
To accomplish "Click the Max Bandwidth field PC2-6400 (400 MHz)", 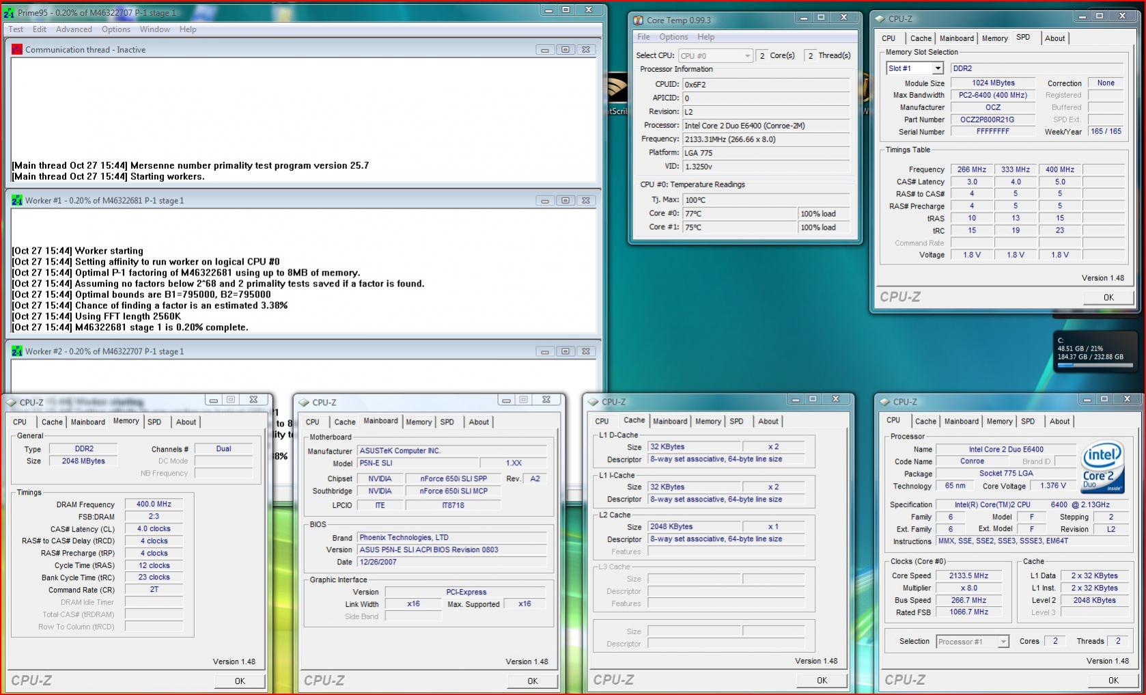I will (993, 95).
